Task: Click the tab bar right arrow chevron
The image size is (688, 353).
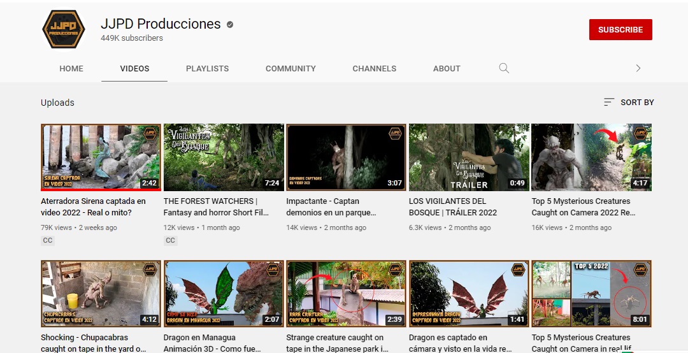Action: [638, 68]
